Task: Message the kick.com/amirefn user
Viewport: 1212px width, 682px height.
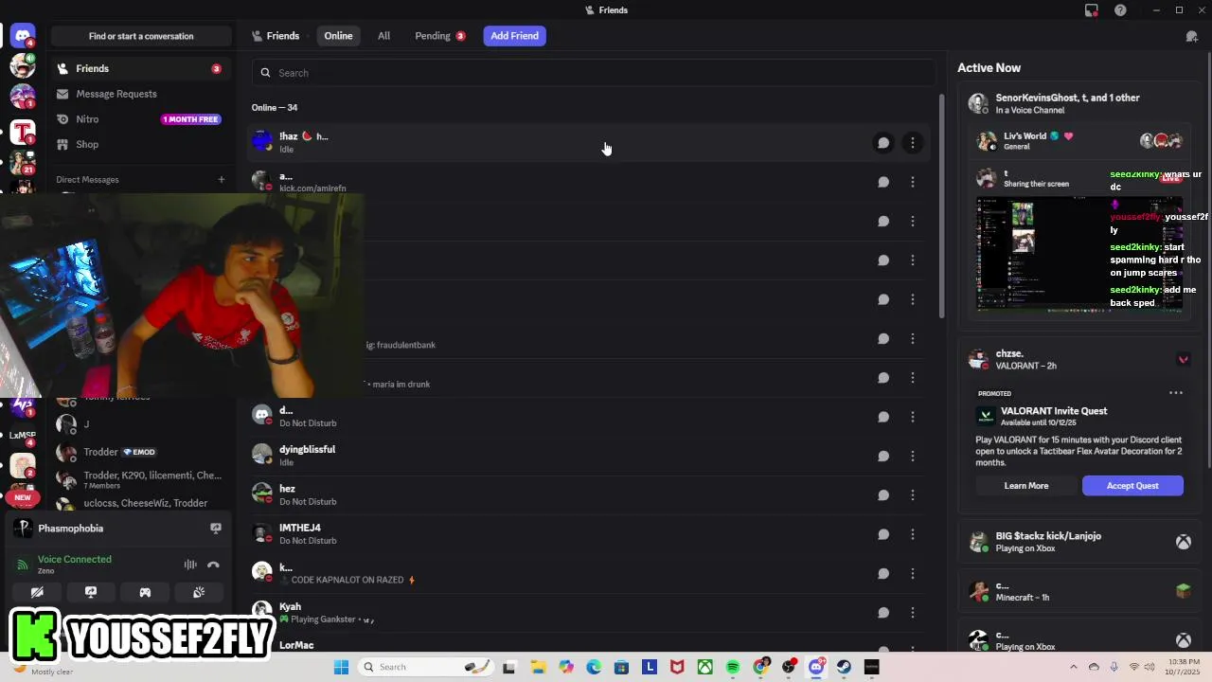Action: coord(883,182)
